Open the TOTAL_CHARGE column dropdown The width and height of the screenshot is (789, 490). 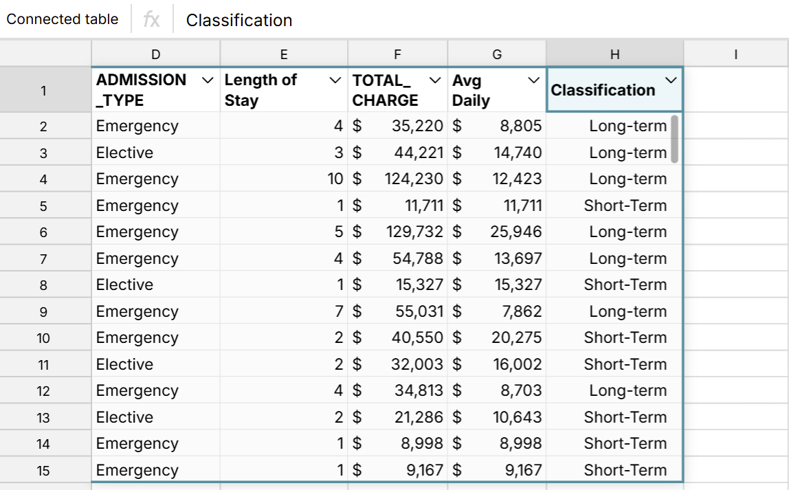tap(434, 80)
